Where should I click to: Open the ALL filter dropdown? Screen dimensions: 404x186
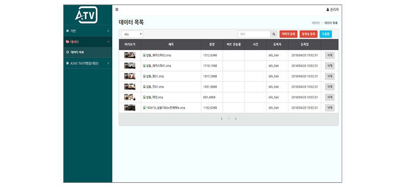click(x=132, y=34)
